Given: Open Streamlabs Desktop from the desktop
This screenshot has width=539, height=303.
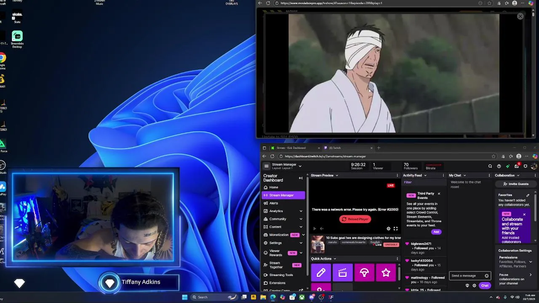Looking at the screenshot, I should coord(17,40).
